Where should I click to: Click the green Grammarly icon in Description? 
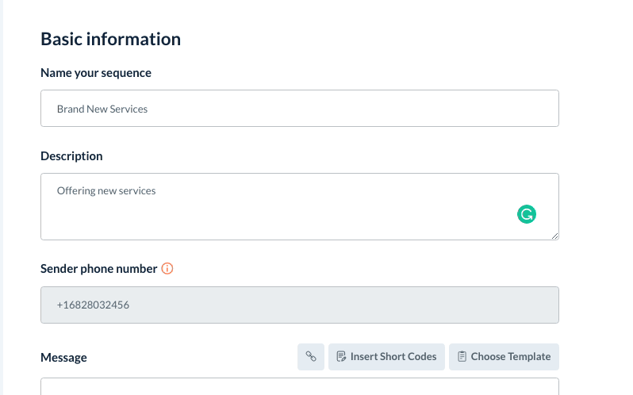[x=527, y=213]
